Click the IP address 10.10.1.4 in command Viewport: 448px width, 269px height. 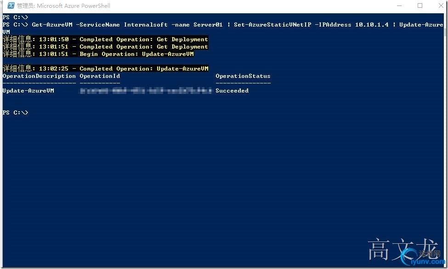[372, 25]
